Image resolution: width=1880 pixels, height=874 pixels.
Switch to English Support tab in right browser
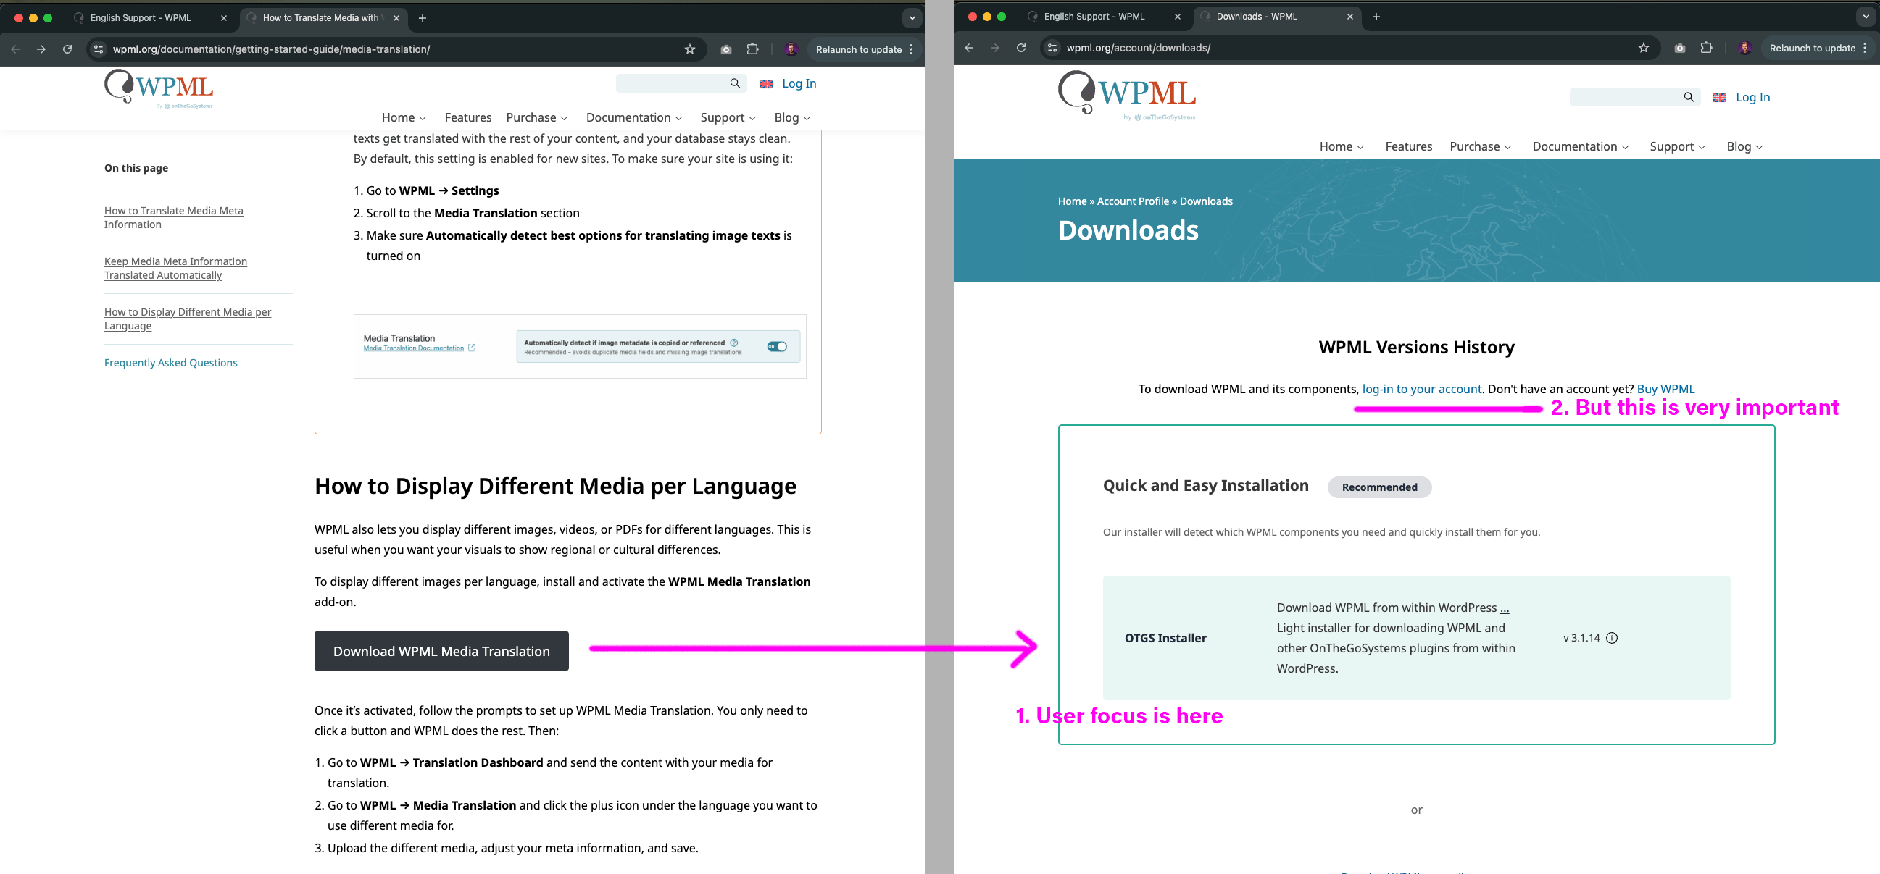(1093, 16)
